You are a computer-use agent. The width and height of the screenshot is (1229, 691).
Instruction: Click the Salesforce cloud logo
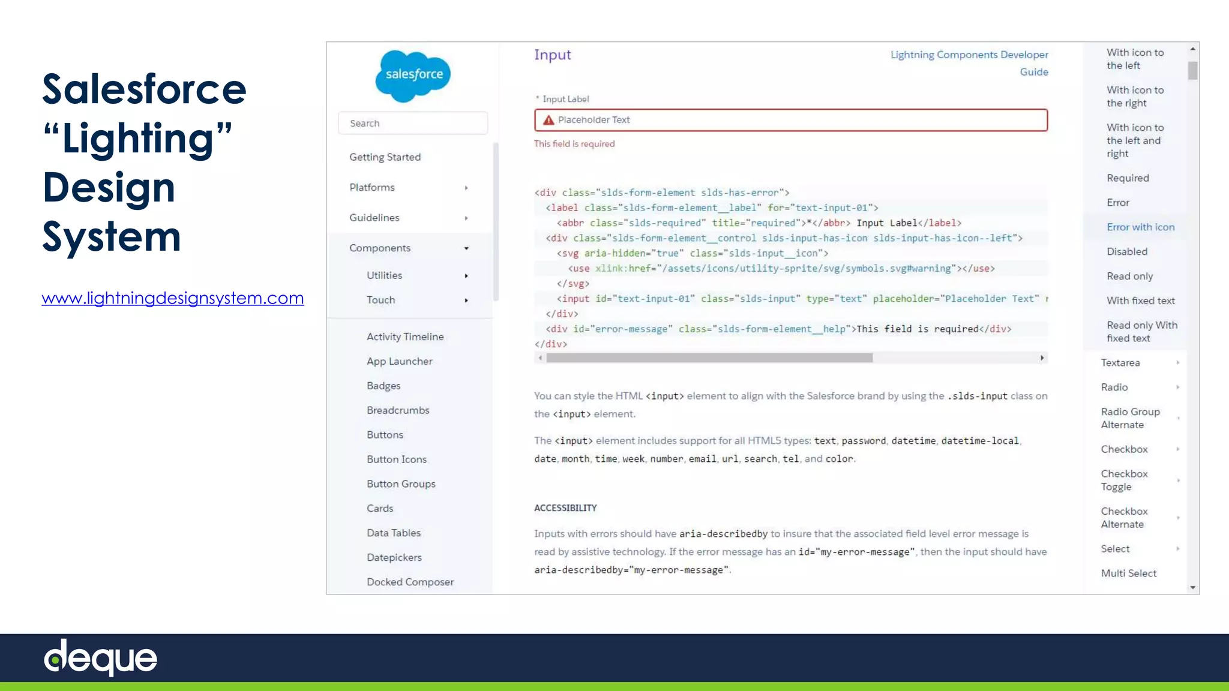pyautogui.click(x=413, y=76)
